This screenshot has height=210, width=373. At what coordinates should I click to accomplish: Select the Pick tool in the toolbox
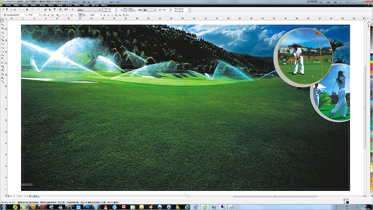coord(2,20)
